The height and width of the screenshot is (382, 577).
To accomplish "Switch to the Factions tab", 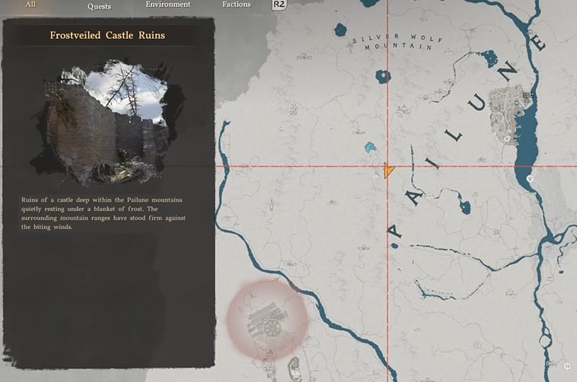I will pyautogui.click(x=237, y=4).
